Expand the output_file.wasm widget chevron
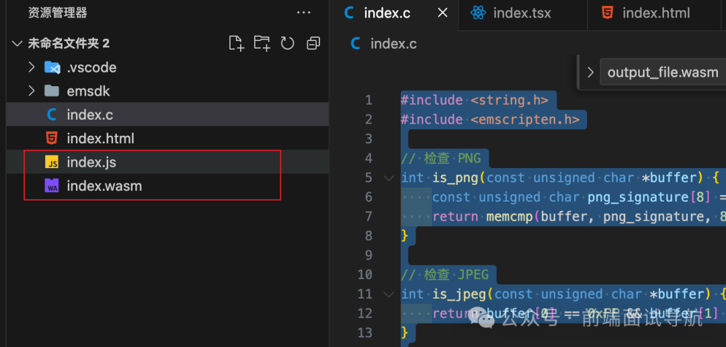Viewport: 726px width, 347px height. [590, 73]
